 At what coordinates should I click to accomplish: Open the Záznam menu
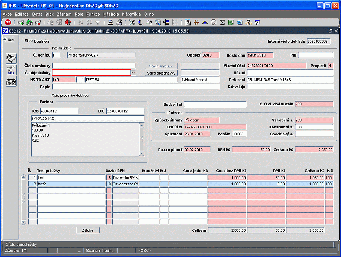pyautogui.click(x=64, y=14)
